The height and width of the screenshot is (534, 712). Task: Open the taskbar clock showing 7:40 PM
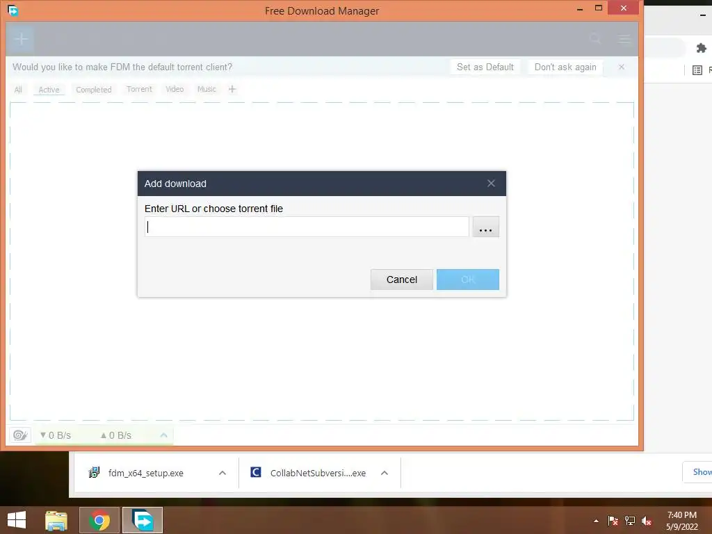coord(681,521)
